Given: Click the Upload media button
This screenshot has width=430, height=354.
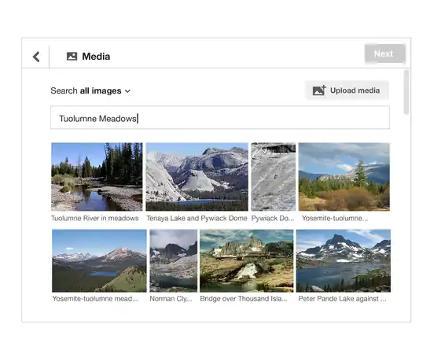Looking at the screenshot, I should pyautogui.click(x=347, y=90).
